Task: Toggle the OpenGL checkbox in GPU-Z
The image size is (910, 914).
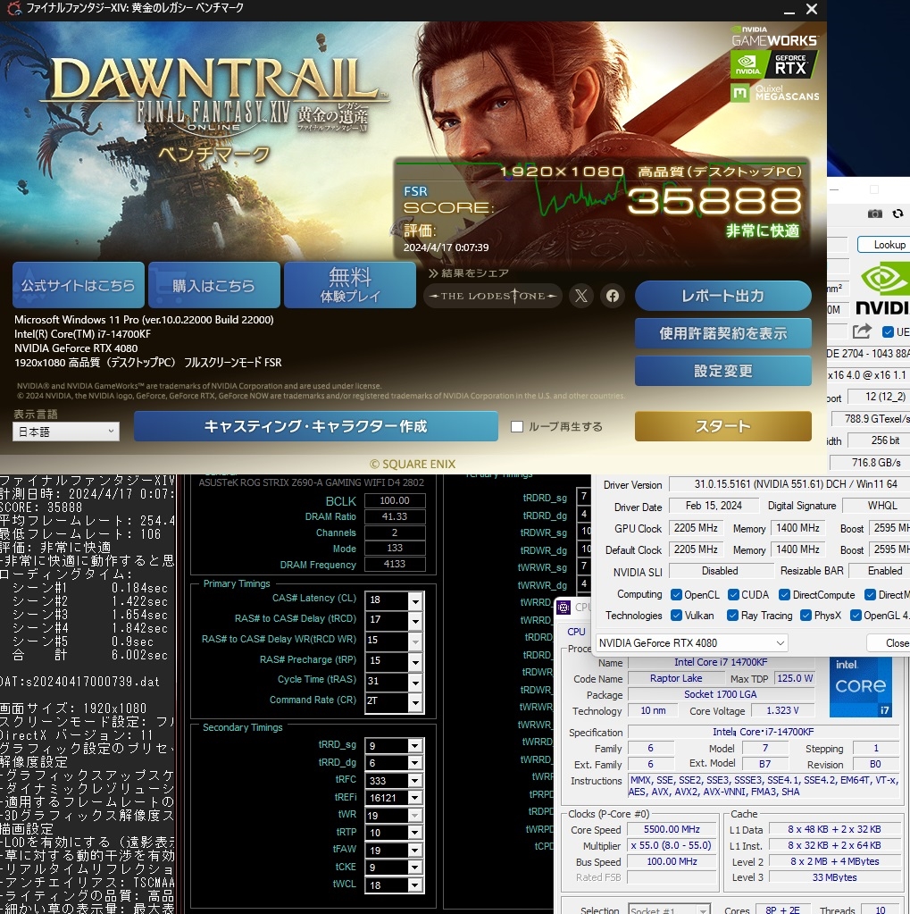Action: tap(856, 616)
